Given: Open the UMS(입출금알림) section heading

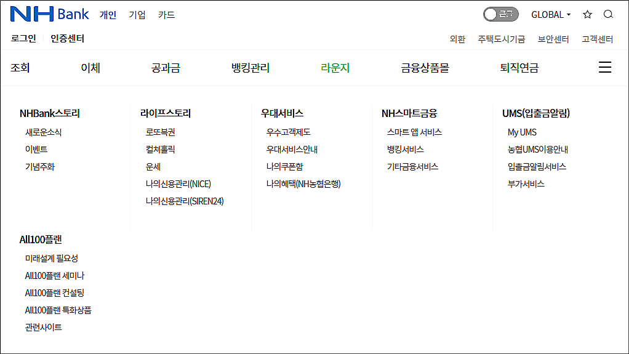Looking at the screenshot, I should [536, 113].
